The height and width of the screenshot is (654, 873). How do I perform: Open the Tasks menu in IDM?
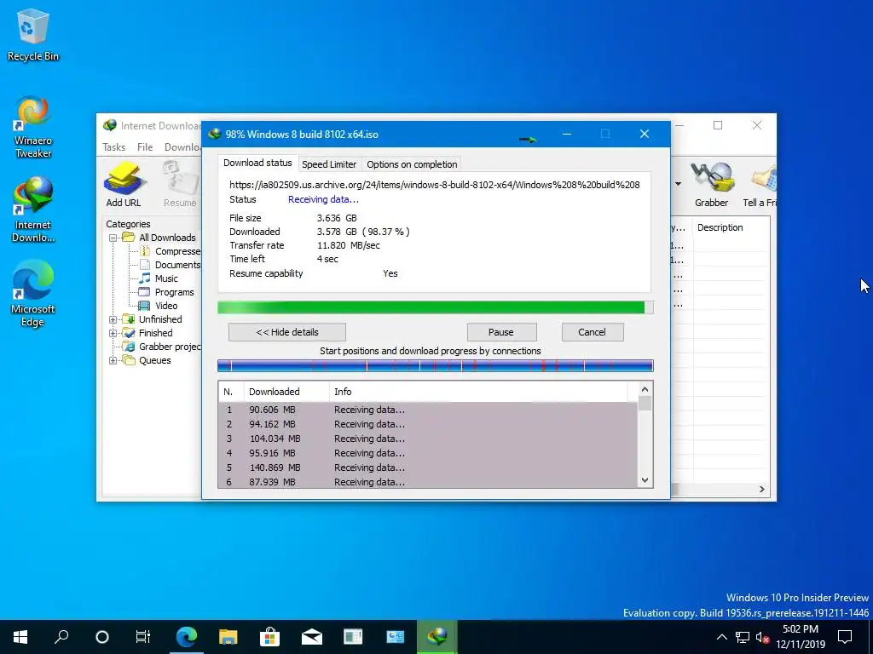[113, 146]
